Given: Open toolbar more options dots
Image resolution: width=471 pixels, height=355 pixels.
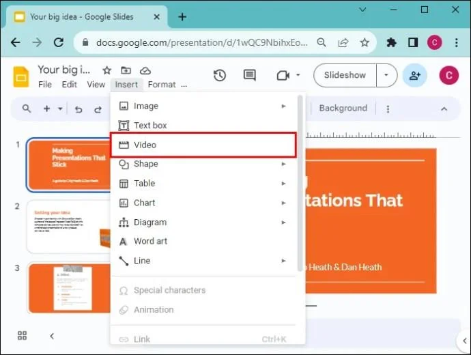Looking at the screenshot, I should [388, 109].
